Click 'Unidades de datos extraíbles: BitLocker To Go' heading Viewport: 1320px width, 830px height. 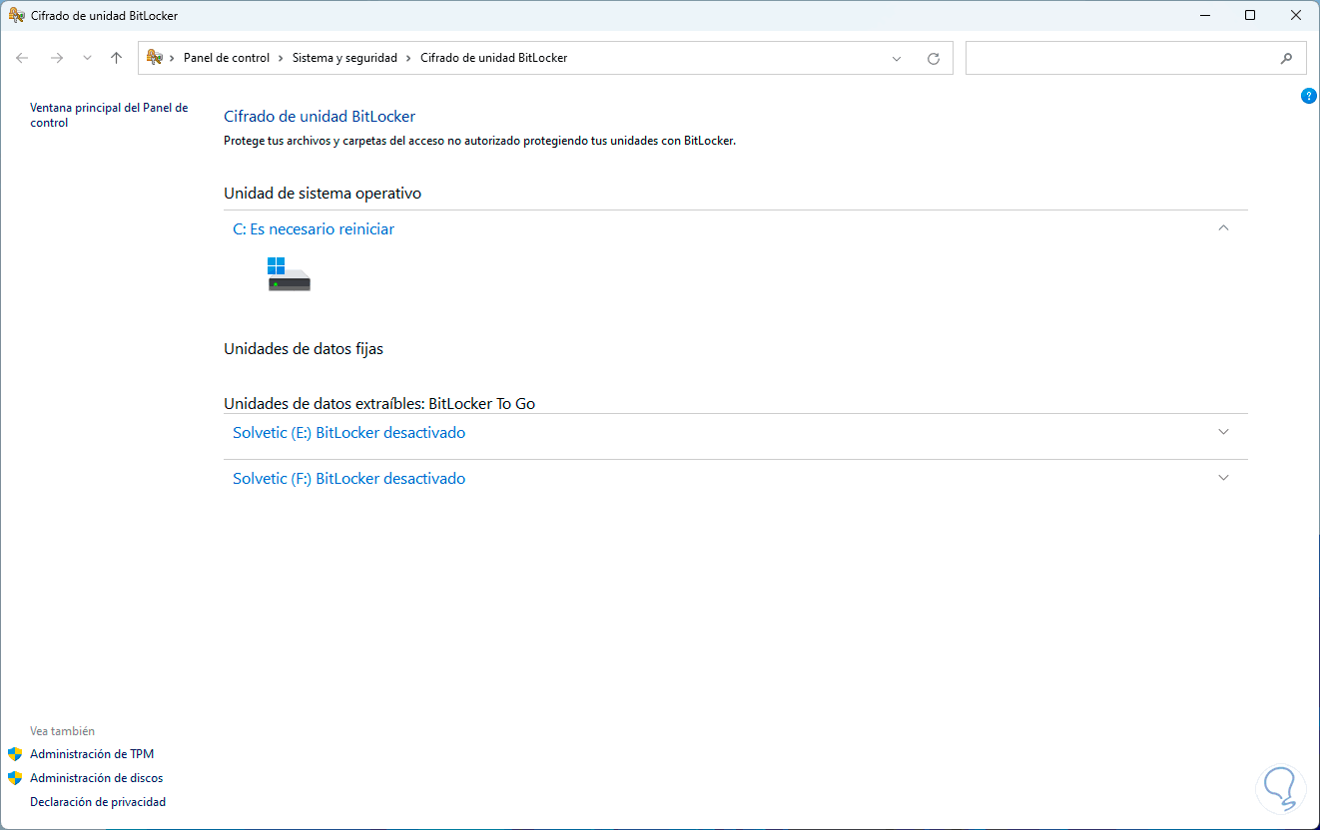pos(379,404)
